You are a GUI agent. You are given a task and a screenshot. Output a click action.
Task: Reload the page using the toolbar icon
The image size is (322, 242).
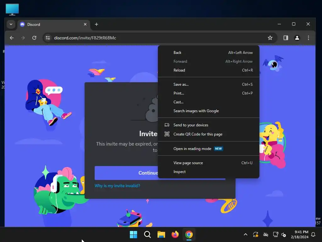click(x=34, y=38)
